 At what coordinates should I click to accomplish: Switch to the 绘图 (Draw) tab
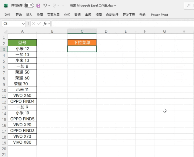click(40, 15)
